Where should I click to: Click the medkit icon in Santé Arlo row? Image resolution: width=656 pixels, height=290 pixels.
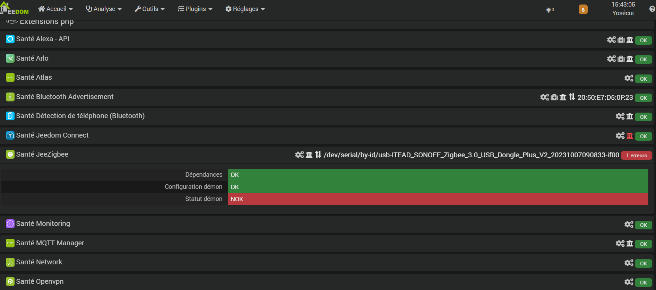click(621, 59)
